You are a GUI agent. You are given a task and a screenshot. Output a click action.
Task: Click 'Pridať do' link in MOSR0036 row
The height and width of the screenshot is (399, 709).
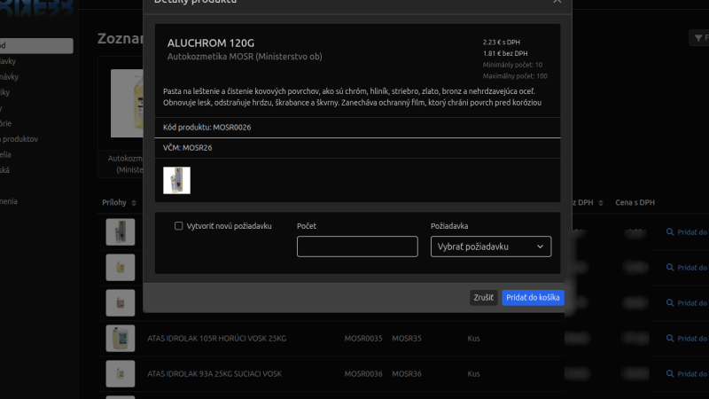[693, 373]
